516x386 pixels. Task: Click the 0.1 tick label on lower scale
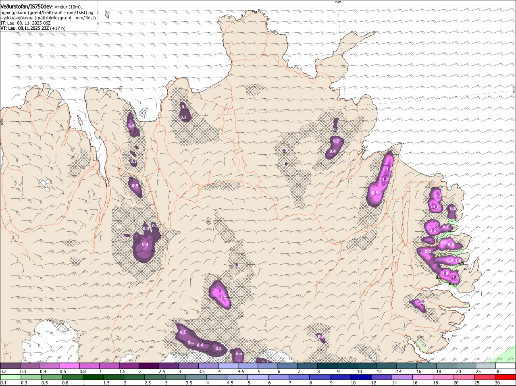(x=3, y=383)
